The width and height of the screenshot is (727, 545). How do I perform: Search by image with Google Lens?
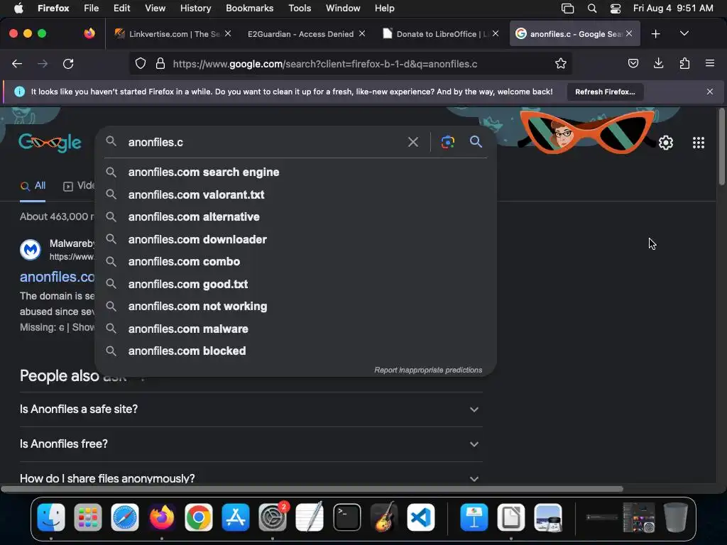coord(447,142)
